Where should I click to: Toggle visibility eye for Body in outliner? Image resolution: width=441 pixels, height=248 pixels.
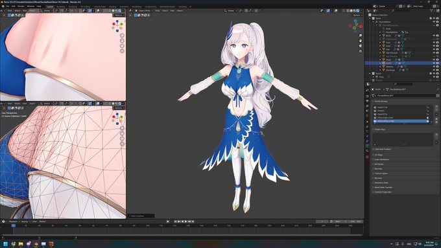[434, 36]
